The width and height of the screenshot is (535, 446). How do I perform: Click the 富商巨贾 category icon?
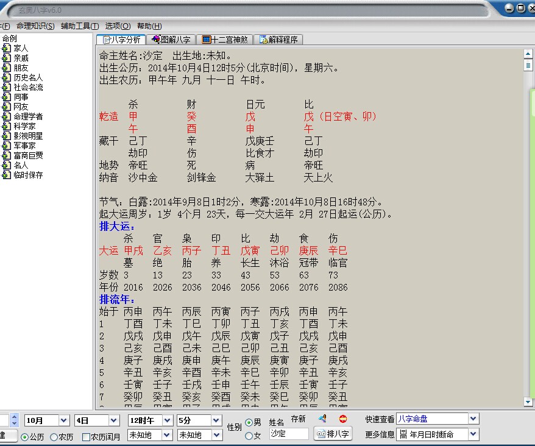[x=7, y=155]
